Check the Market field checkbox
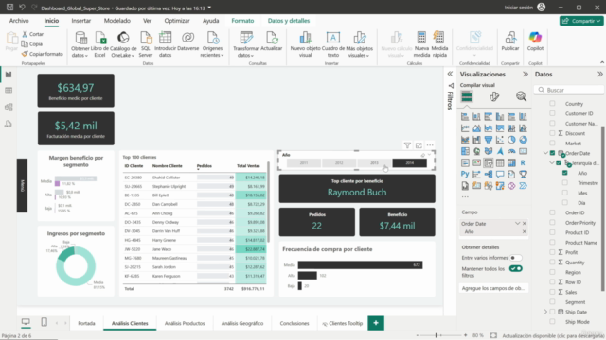The height and width of the screenshot is (340, 606). [x=552, y=143]
